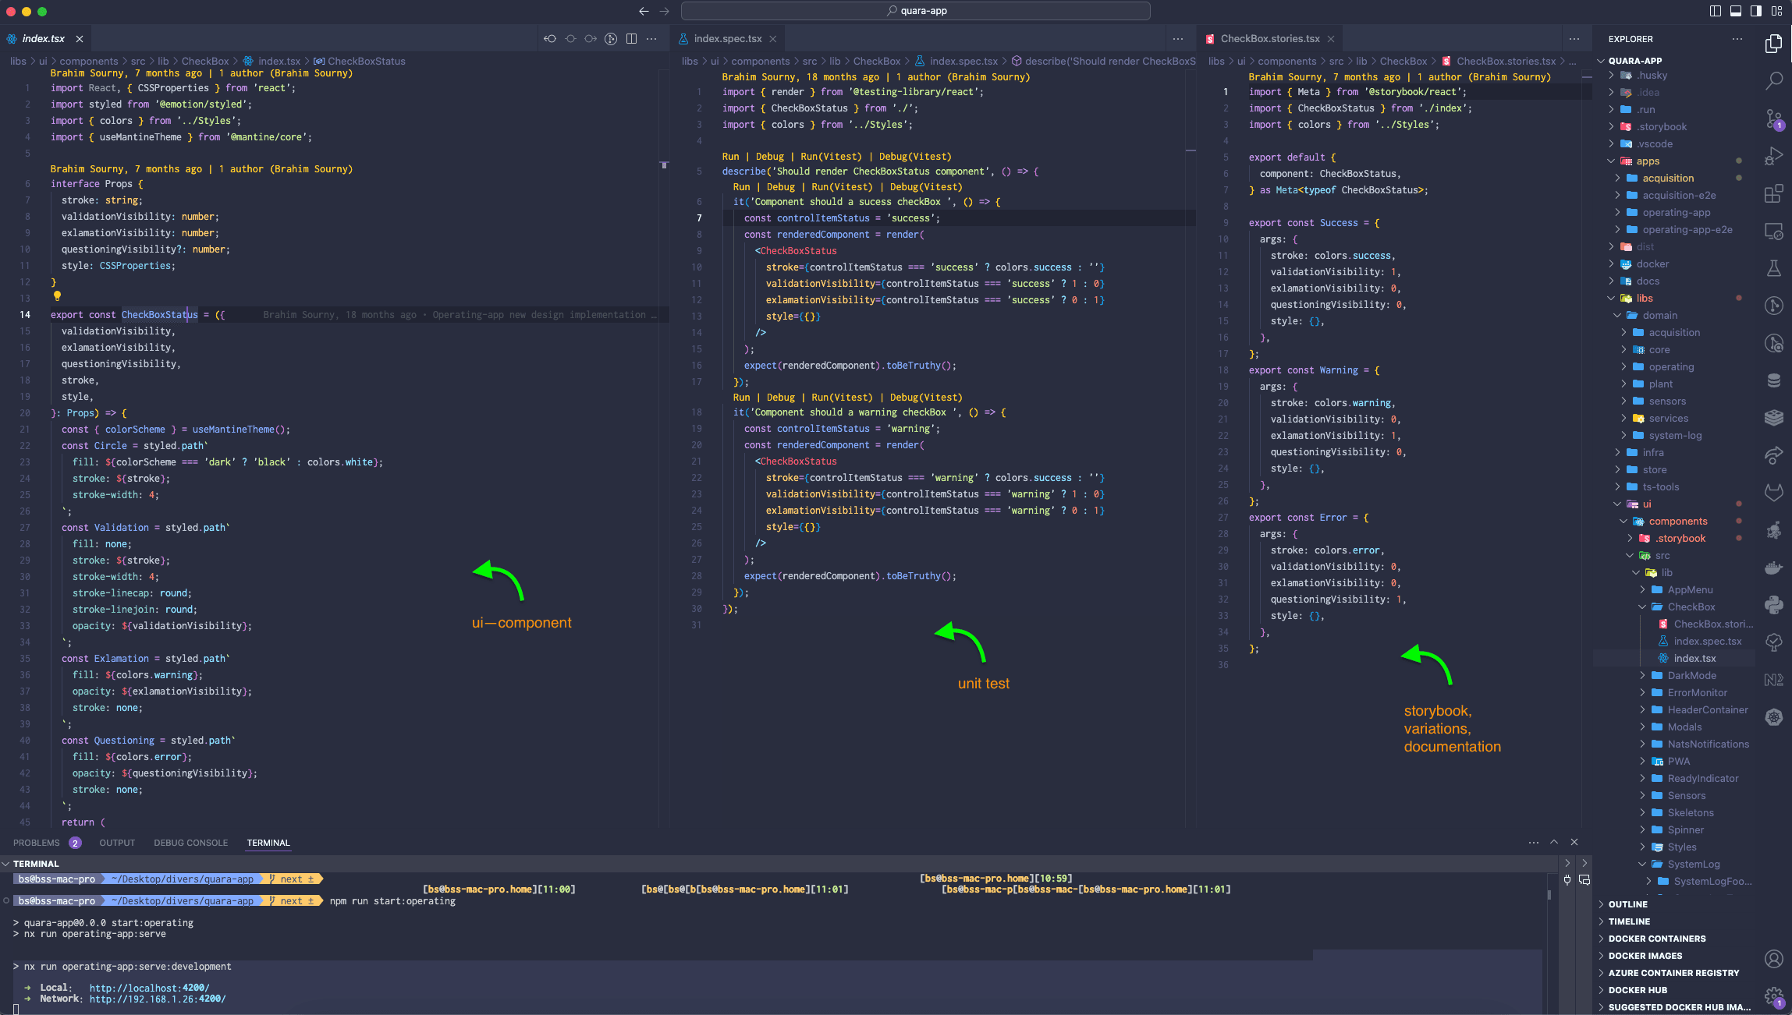The height and width of the screenshot is (1015, 1792).
Task: Select CheckBox.stories file in Explorer tree
Action: pos(1712,624)
